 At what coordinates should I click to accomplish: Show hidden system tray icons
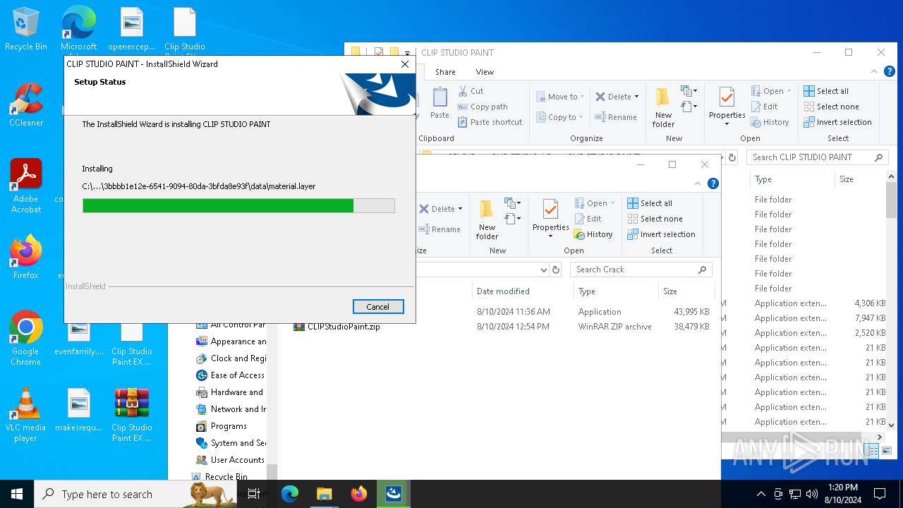[x=760, y=494]
